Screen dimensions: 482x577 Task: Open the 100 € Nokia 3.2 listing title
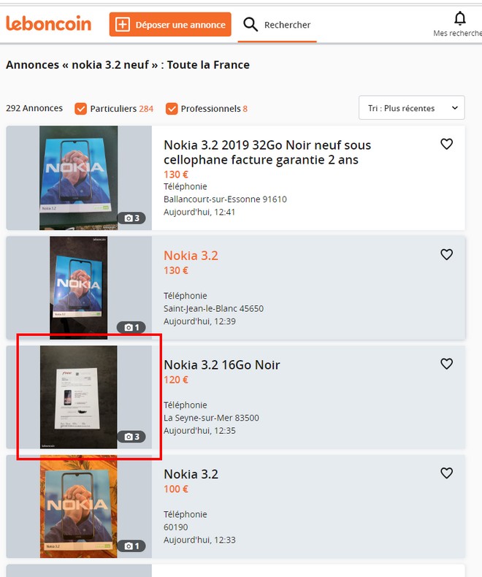(191, 475)
